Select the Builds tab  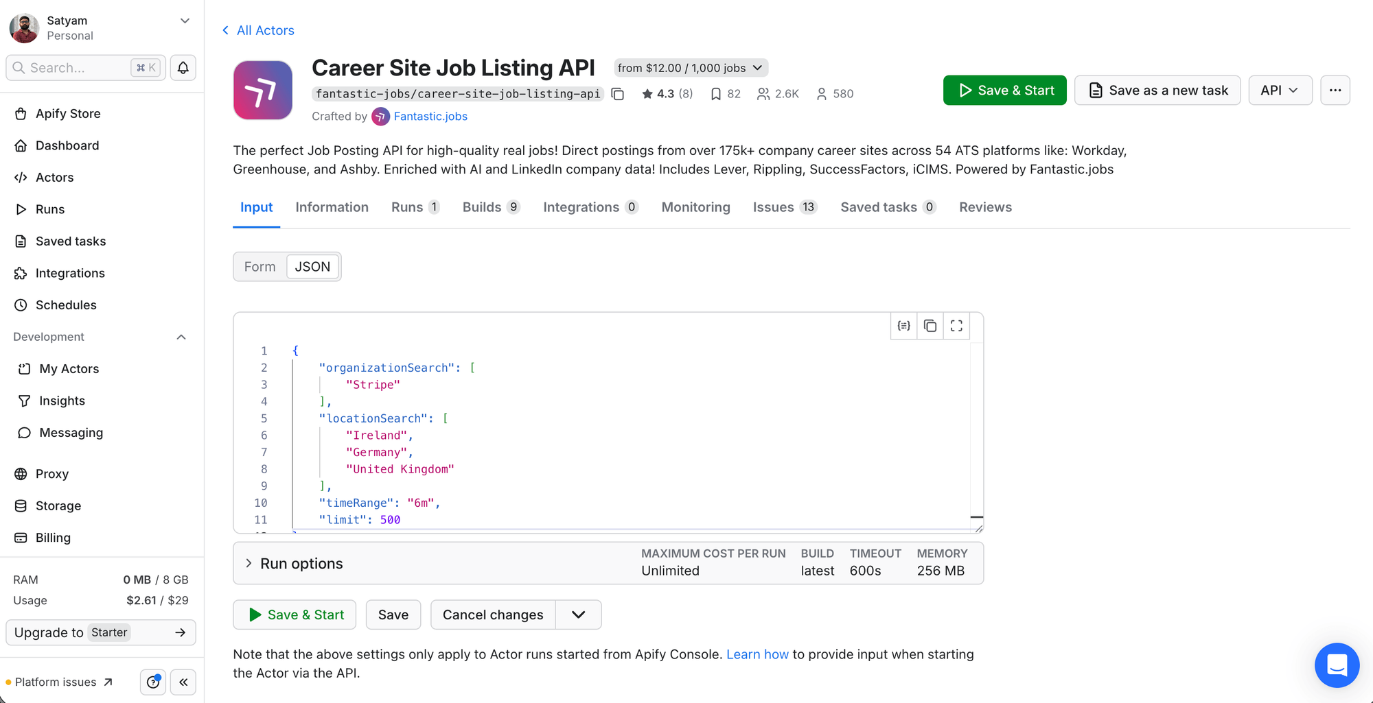[x=491, y=207]
